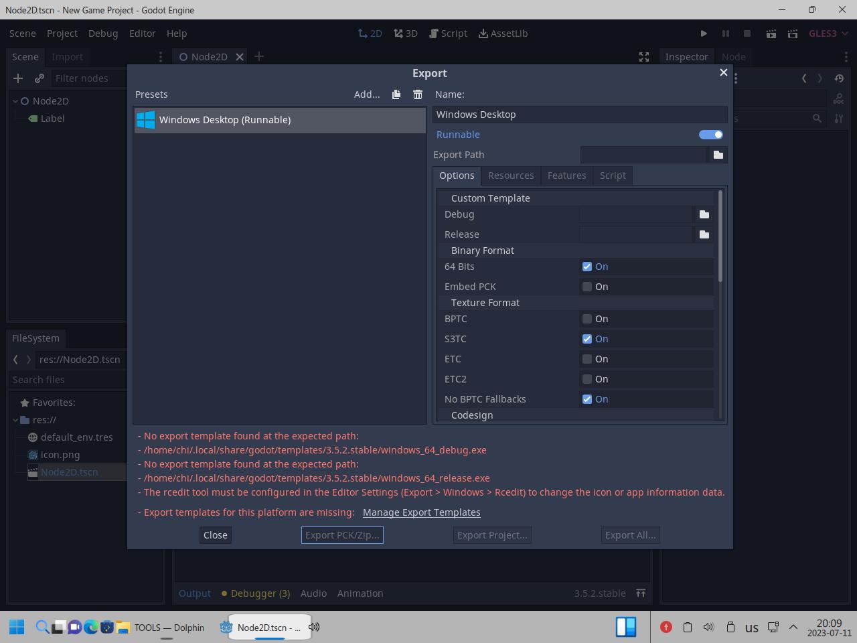Collapse the Node2D tree node
Screen dimensions: 857x643
(x=15, y=101)
